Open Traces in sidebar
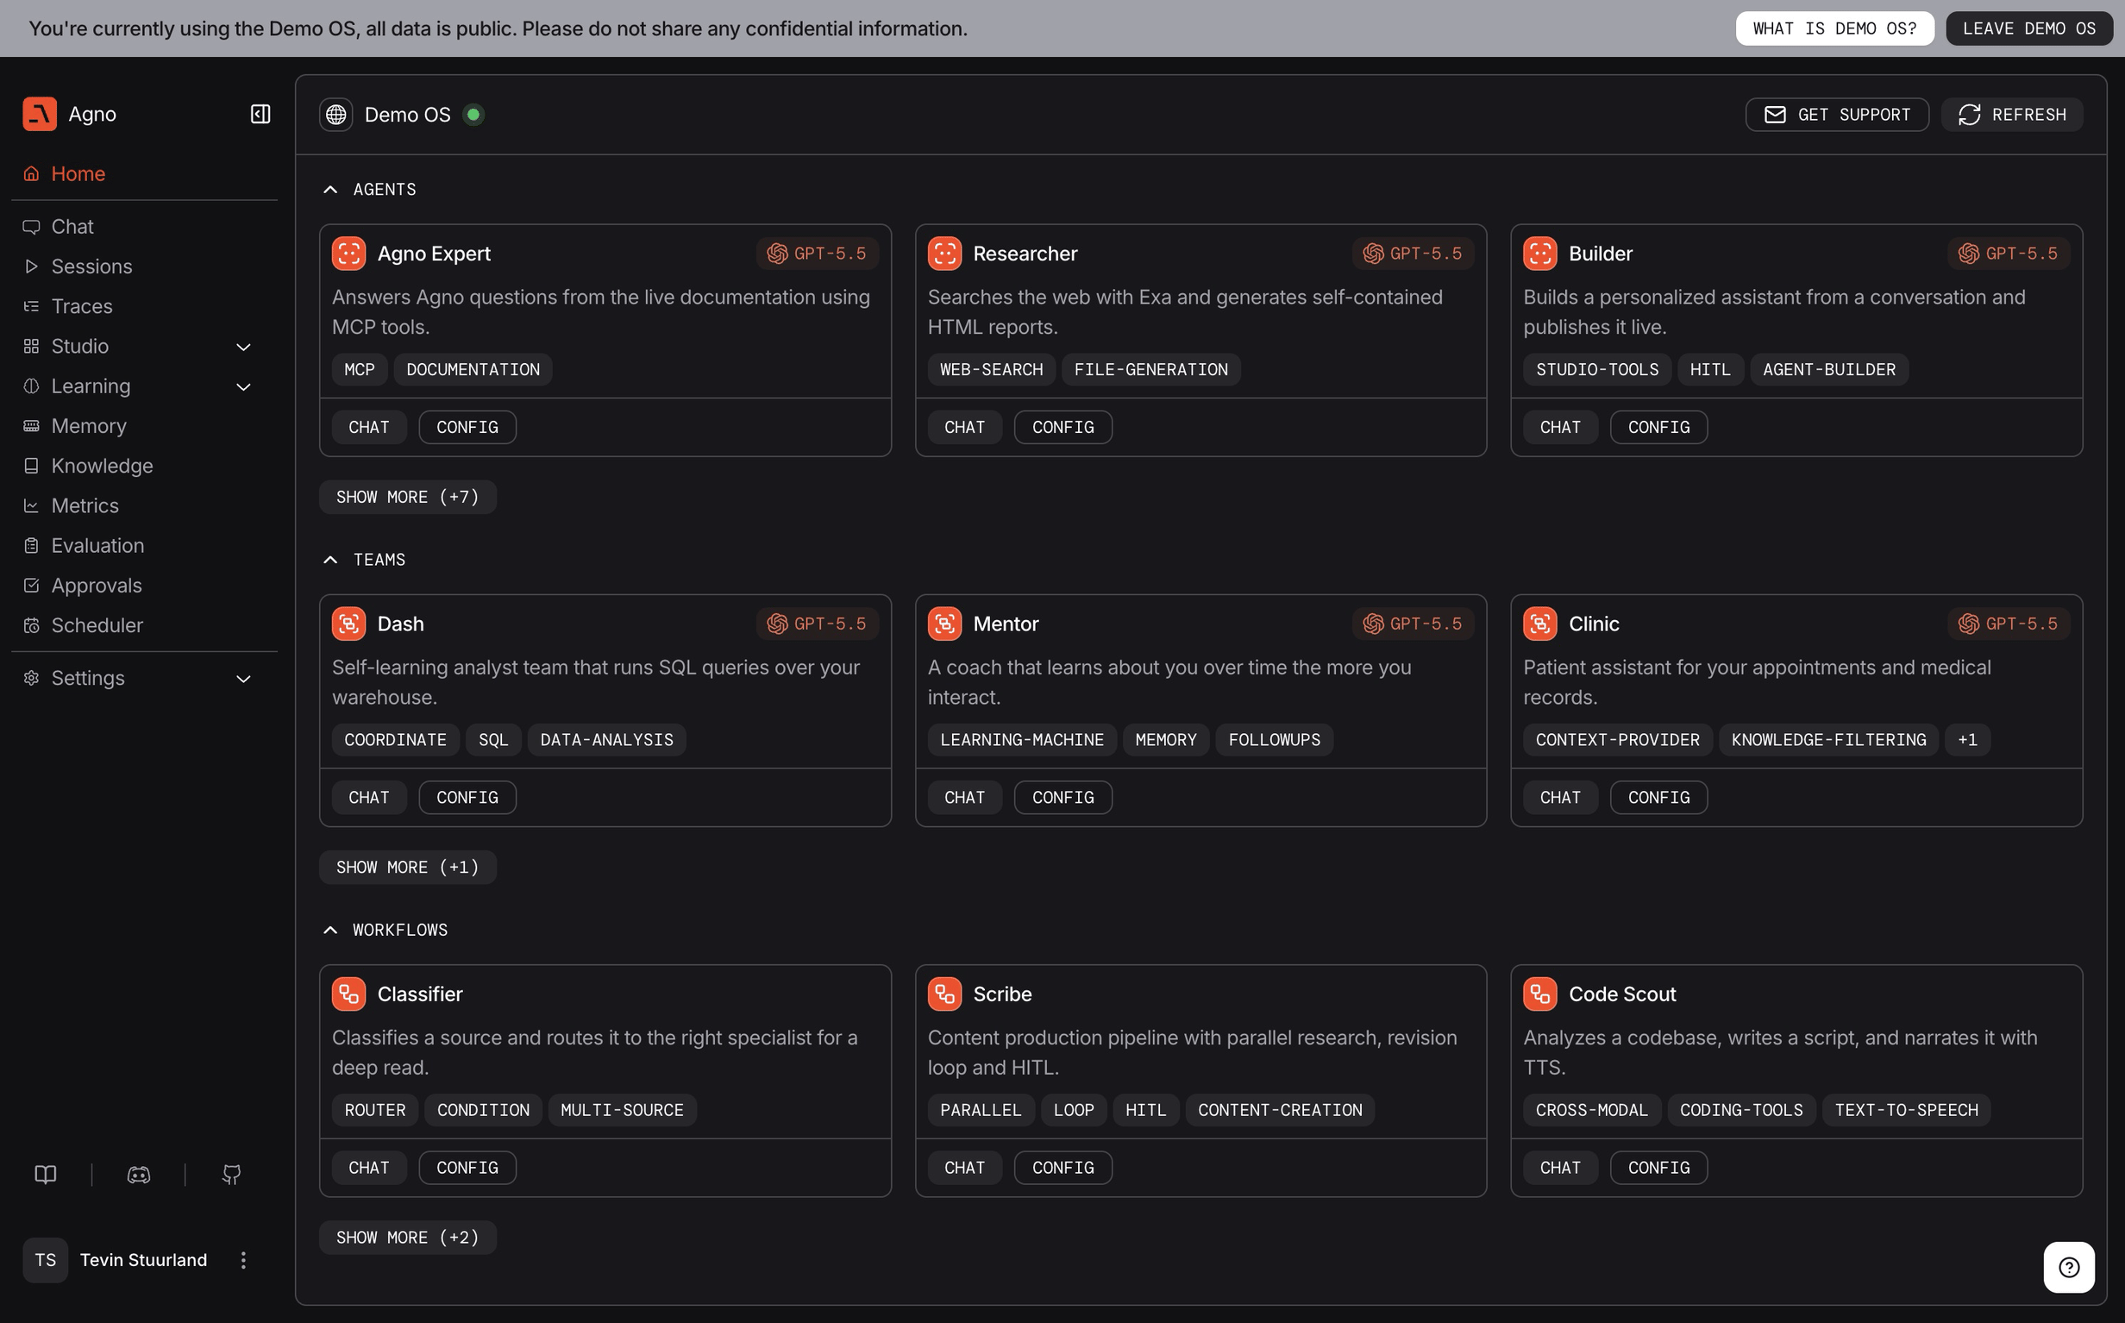The height and width of the screenshot is (1323, 2125). (144, 306)
